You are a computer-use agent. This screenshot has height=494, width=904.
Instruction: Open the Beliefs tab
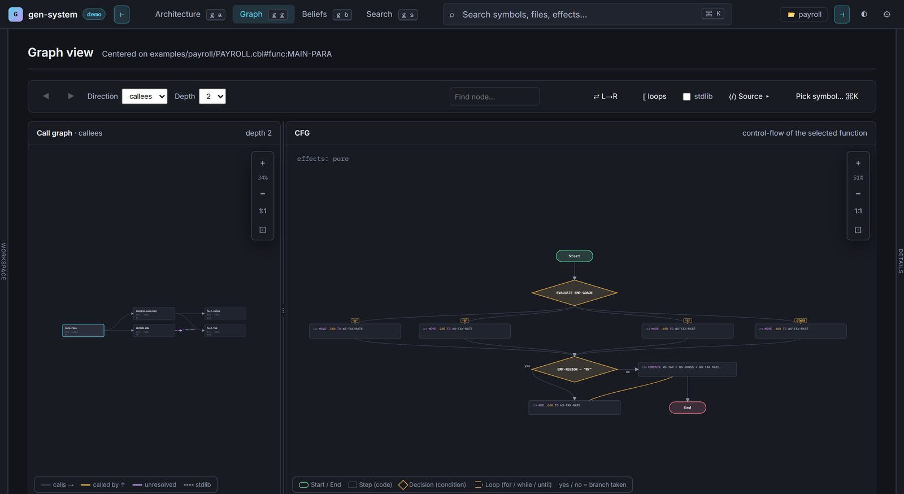(327, 14)
